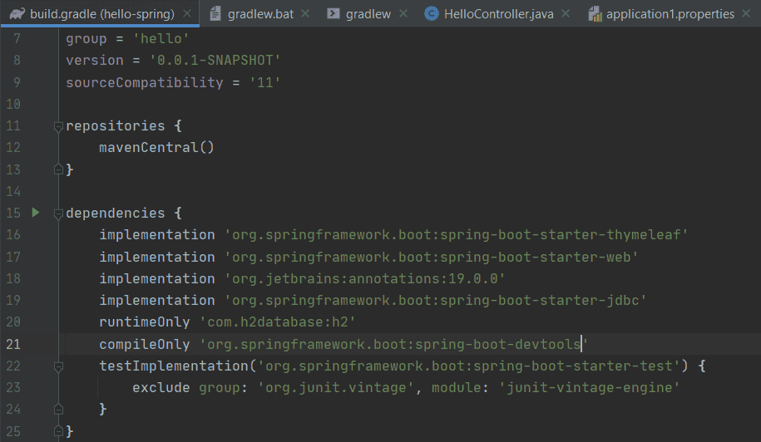Click the mavenCentral() call

click(x=156, y=147)
